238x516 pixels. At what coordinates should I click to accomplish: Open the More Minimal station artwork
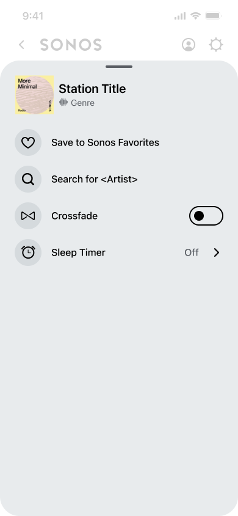click(x=34, y=95)
